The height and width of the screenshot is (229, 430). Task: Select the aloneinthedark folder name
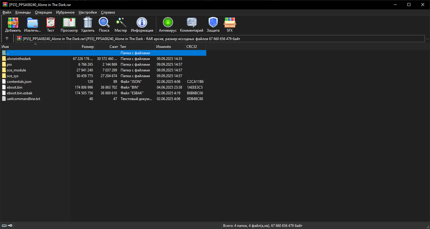pyautogui.click(x=19, y=59)
